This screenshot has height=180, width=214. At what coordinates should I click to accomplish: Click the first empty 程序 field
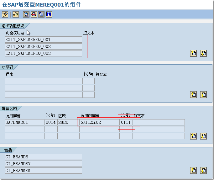point(44,81)
